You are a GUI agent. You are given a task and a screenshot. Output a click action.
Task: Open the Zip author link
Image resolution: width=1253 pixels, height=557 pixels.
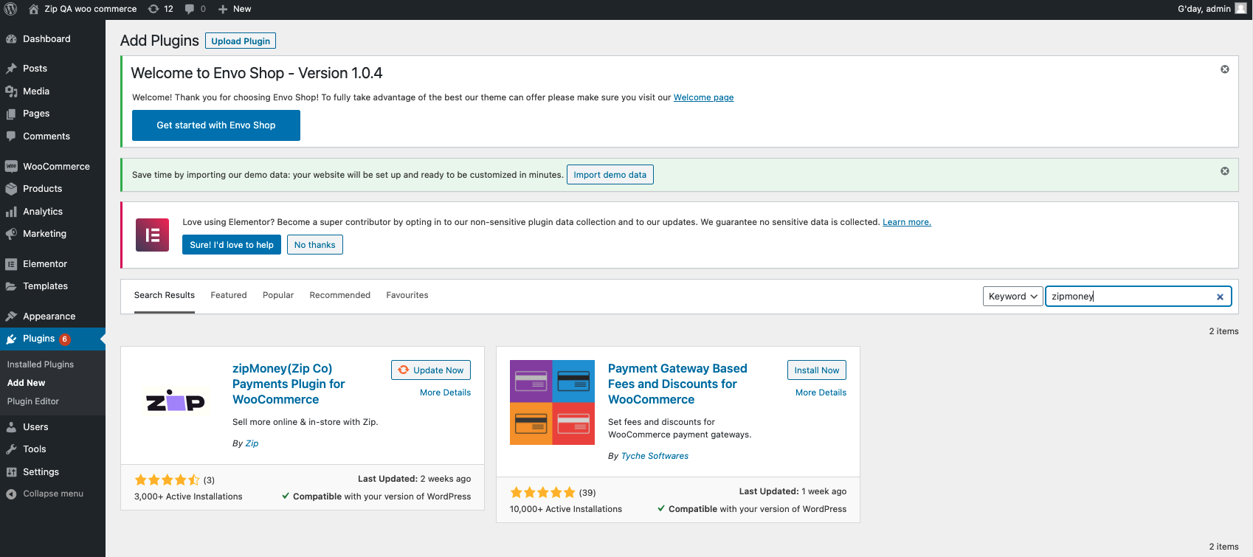coord(252,443)
